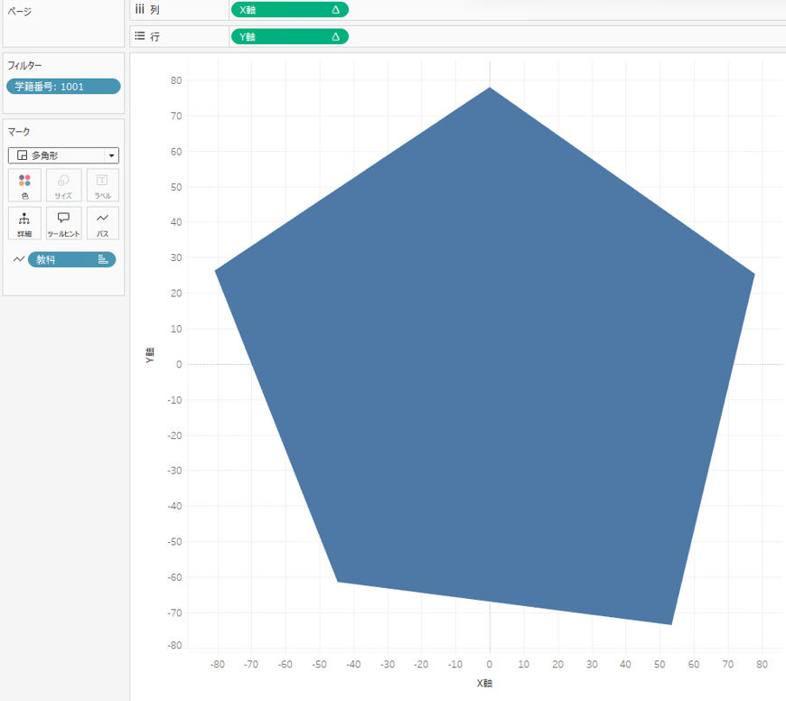Viewport: 786px width, 701px height.
Task: Select the X軸 pill on Columns shelf
Action: [280, 10]
